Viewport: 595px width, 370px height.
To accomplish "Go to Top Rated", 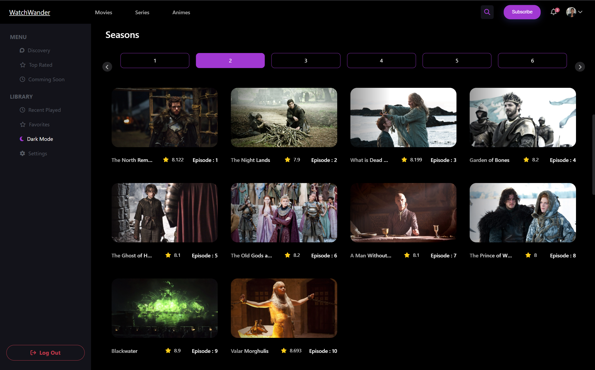I will pos(41,65).
